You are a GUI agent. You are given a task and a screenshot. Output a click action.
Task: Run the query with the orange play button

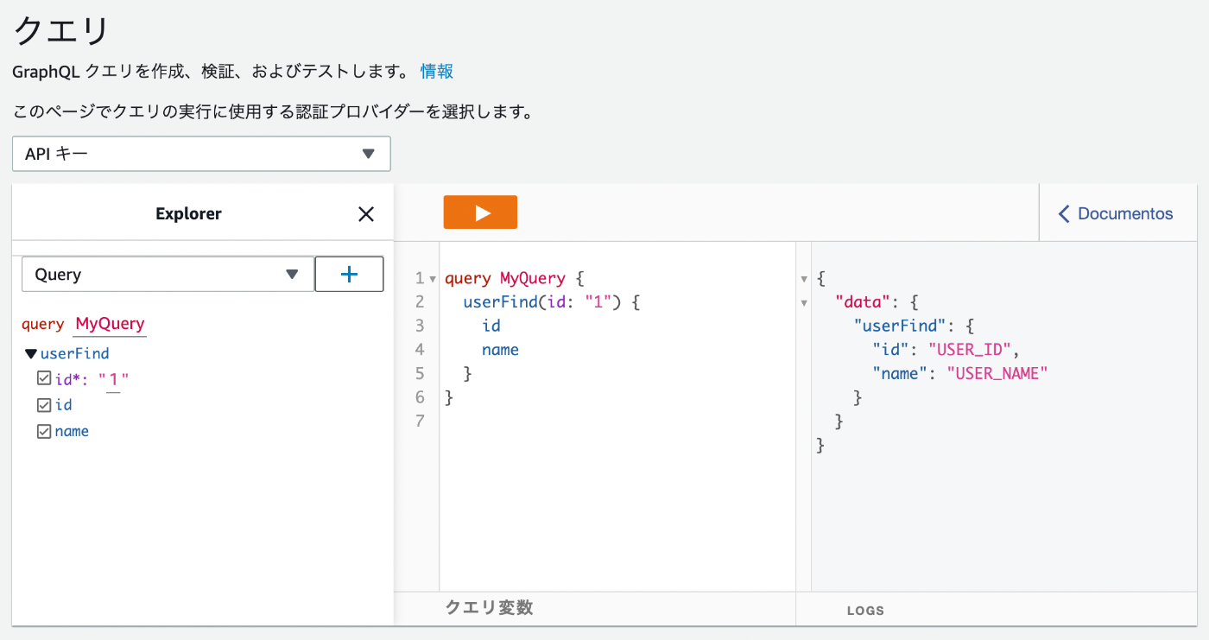pyautogui.click(x=480, y=212)
